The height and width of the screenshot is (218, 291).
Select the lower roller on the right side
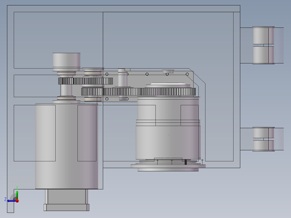pos(263,139)
